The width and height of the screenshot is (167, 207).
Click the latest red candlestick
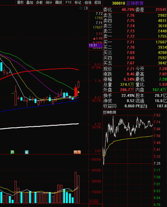click(x=79, y=85)
